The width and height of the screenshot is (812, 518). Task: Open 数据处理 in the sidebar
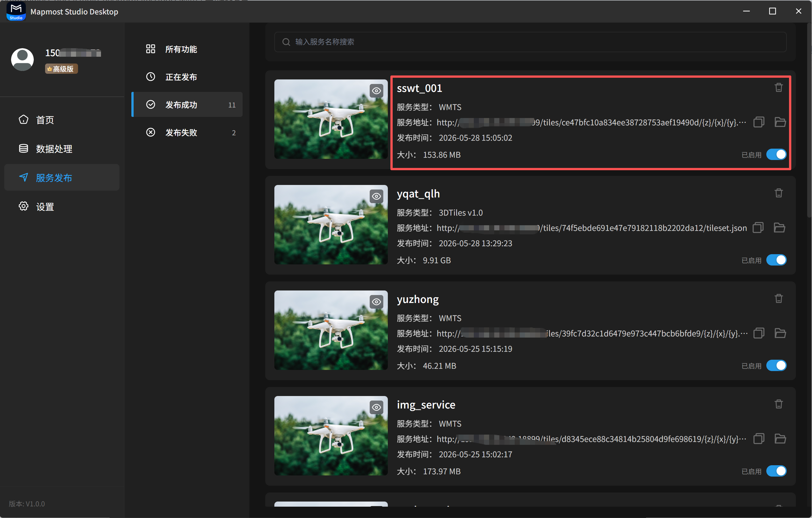(62, 149)
